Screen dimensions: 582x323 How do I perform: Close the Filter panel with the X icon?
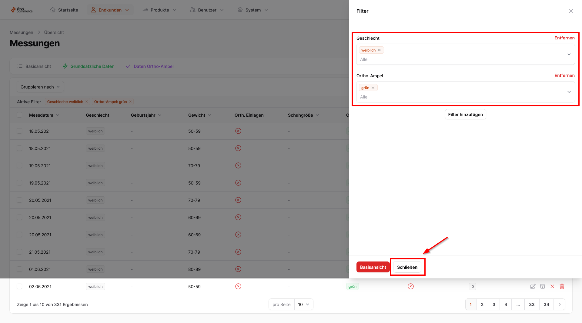(571, 11)
